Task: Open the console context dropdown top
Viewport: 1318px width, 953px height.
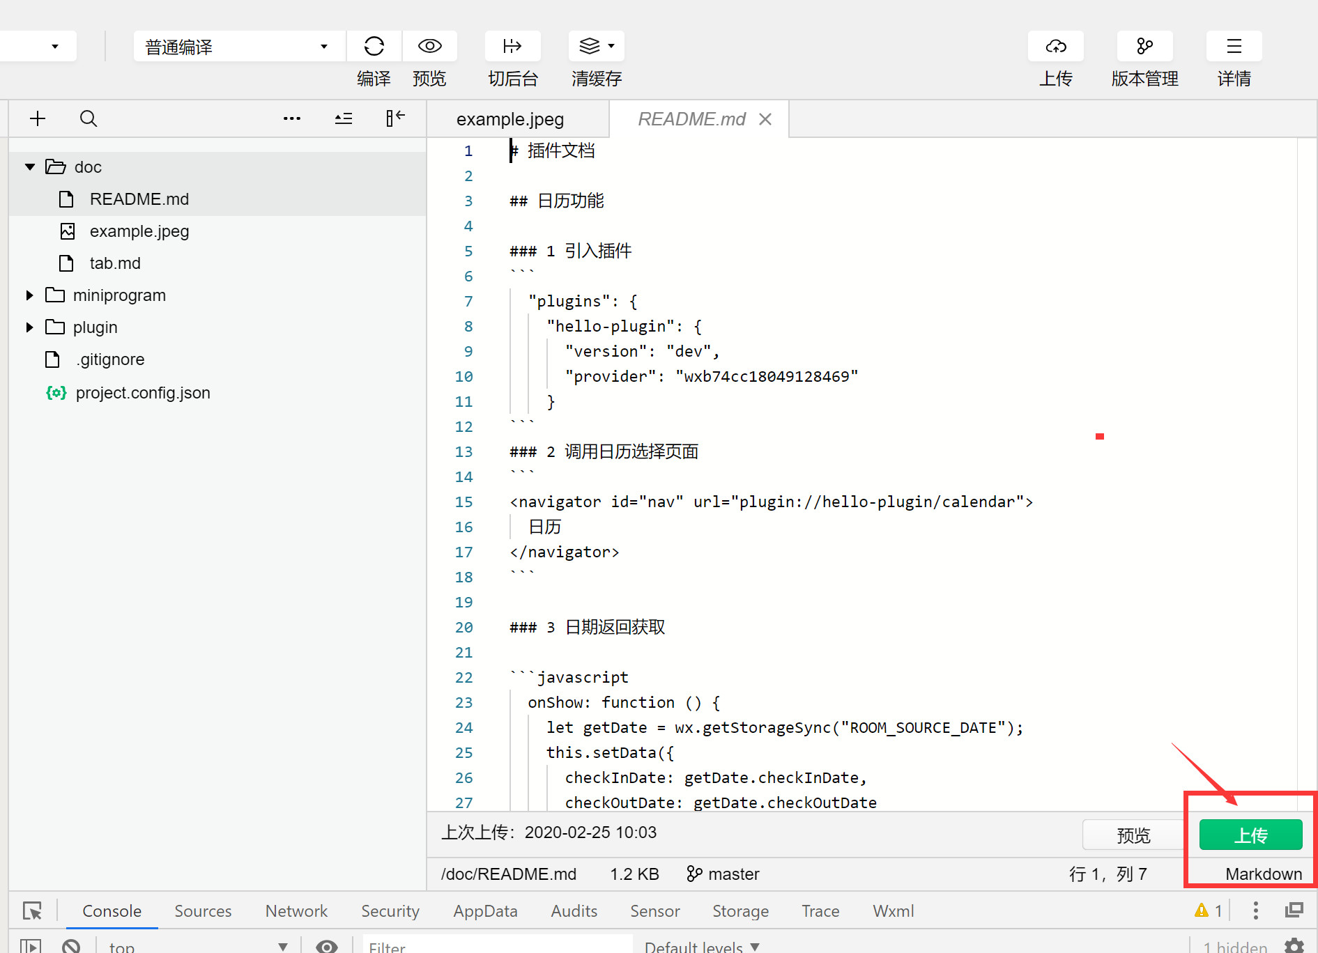Action: point(198,946)
